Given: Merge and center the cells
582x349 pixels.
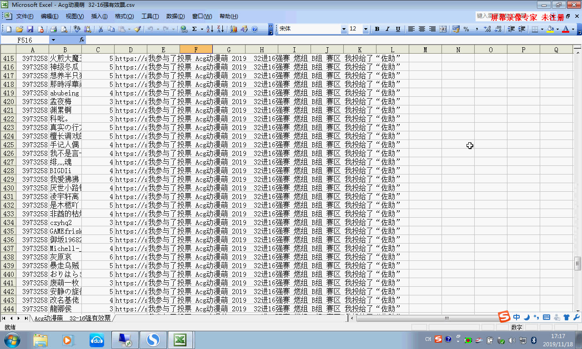Looking at the screenshot, I should pyautogui.click(x=443, y=29).
